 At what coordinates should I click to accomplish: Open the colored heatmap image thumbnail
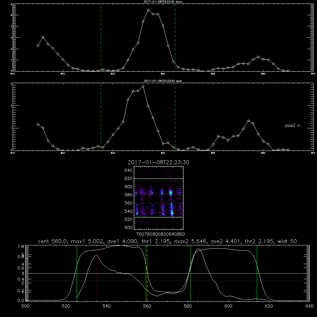tap(159, 198)
